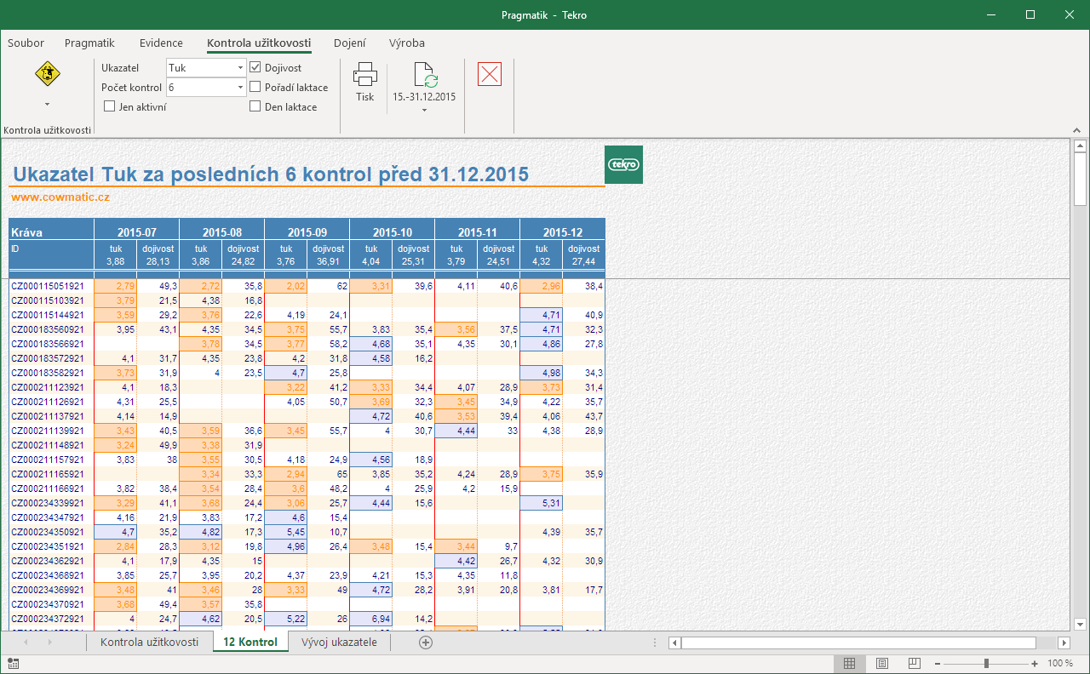
Task: Switch to the Evidence ribbon tab
Action: (161, 43)
